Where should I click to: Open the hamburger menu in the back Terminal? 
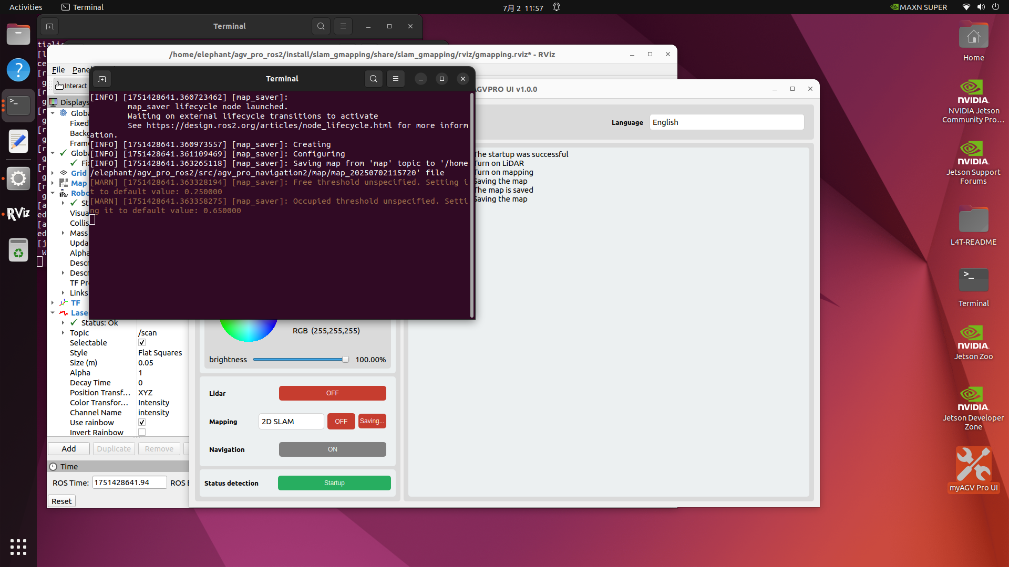pos(343,26)
